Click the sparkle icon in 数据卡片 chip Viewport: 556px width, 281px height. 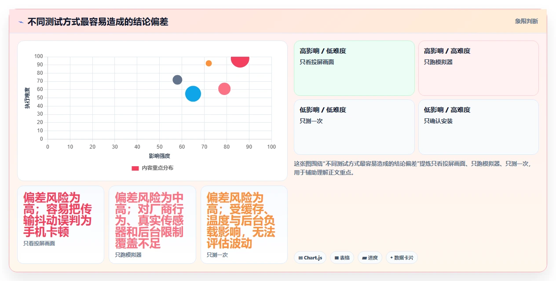[x=391, y=258]
